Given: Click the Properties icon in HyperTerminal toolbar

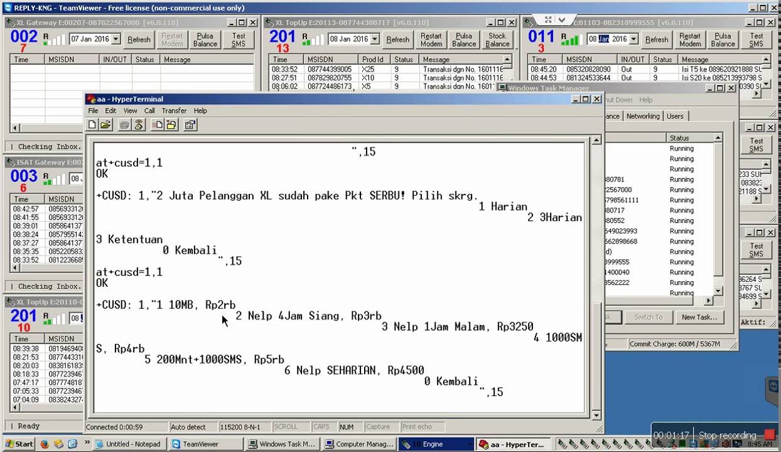Looking at the screenshot, I should point(190,125).
